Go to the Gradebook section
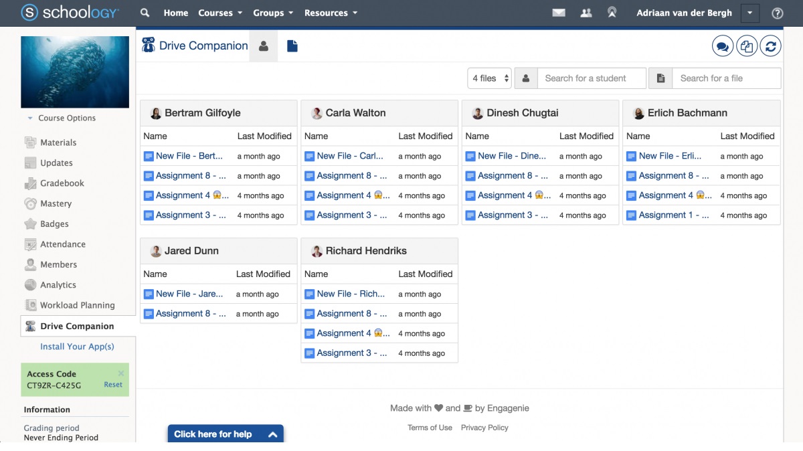Viewport: 803px width, 451px height. click(x=62, y=183)
